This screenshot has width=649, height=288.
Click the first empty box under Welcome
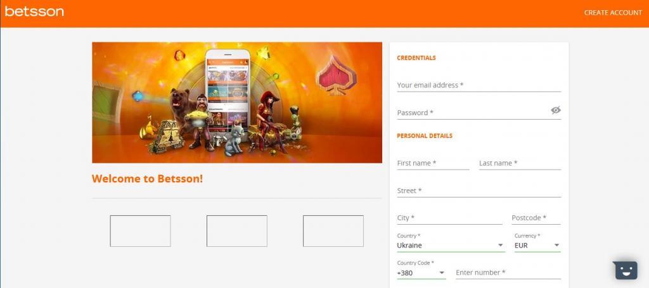pyautogui.click(x=140, y=231)
